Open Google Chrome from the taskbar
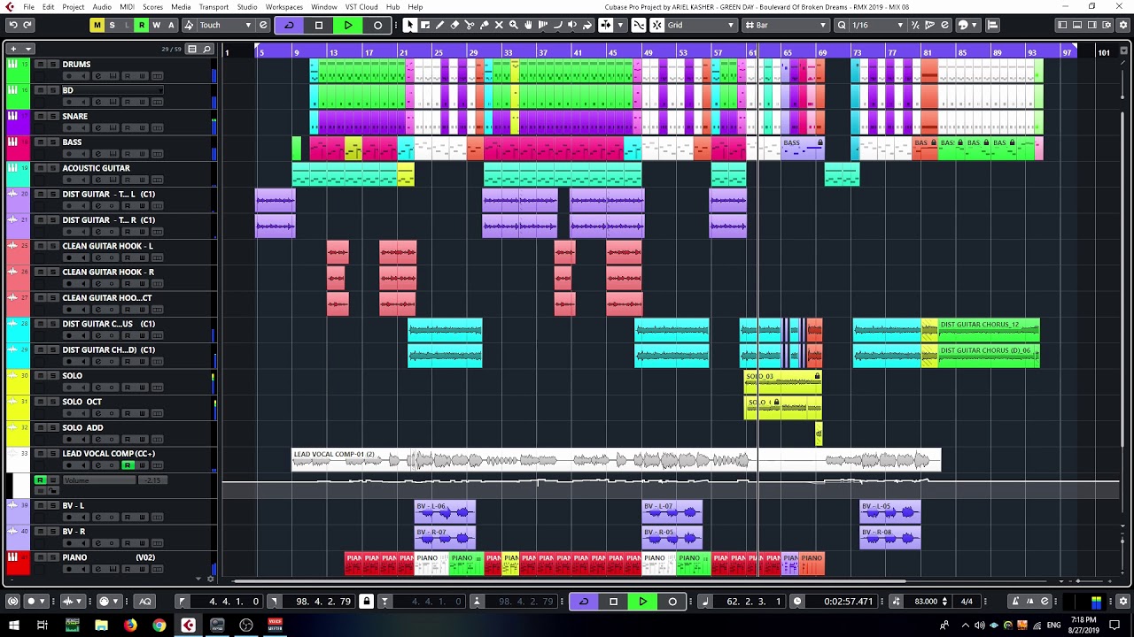 click(159, 625)
